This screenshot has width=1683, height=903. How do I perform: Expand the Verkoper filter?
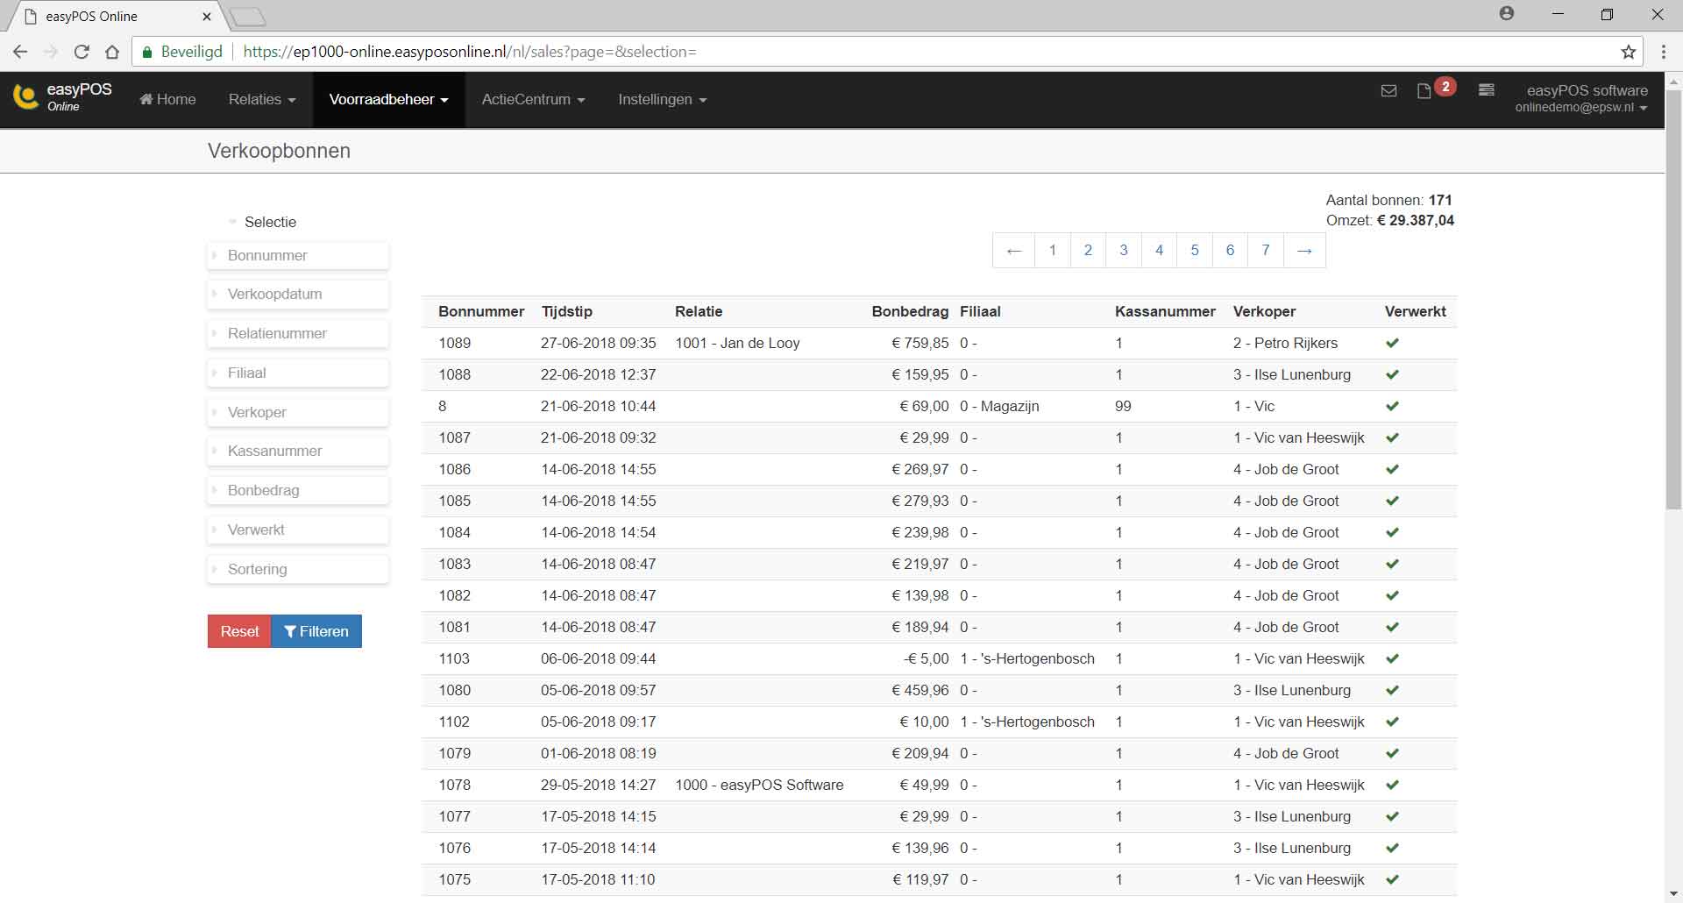(x=298, y=412)
